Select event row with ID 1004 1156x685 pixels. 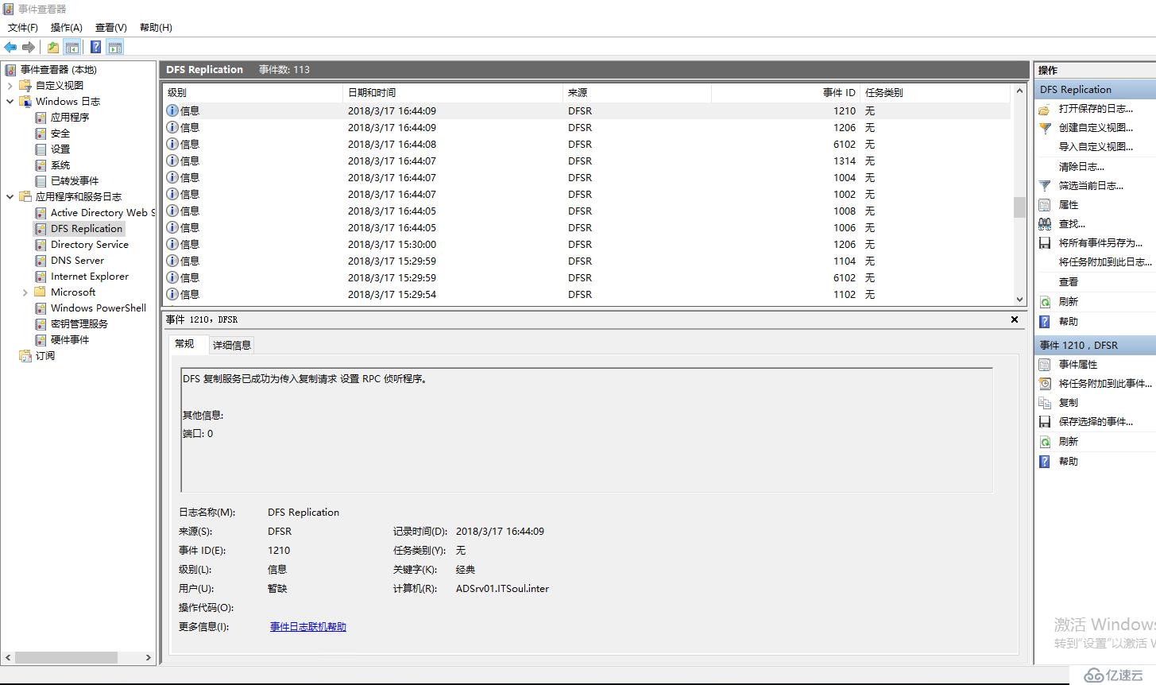point(586,178)
